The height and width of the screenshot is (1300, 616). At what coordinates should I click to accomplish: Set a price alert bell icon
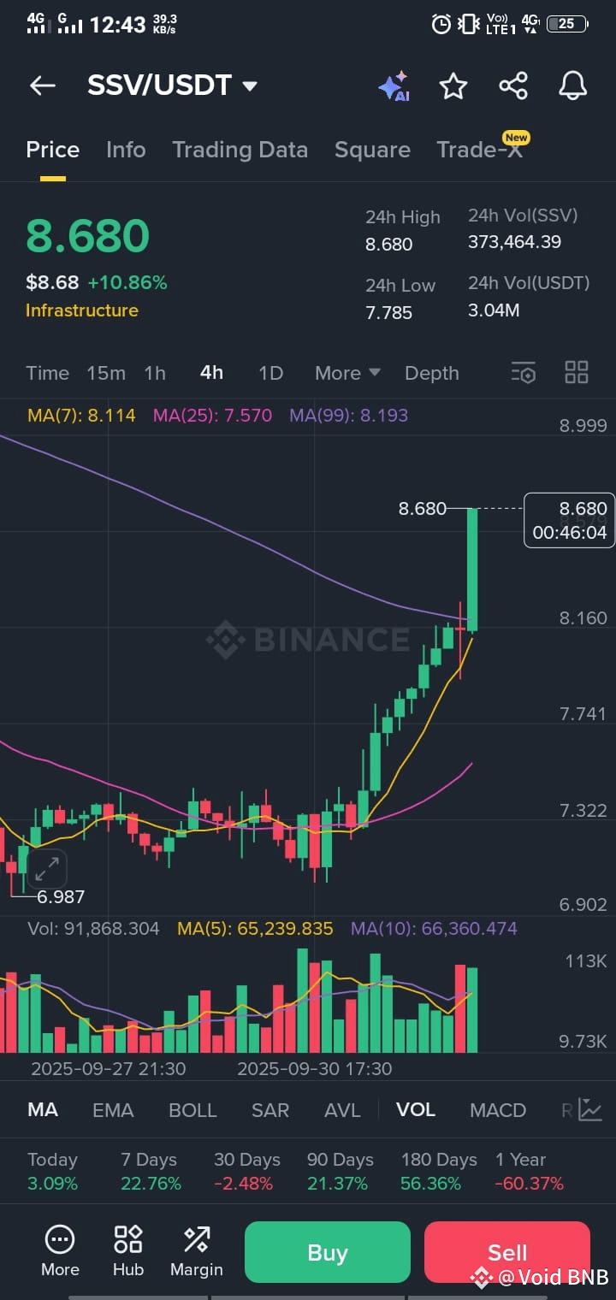click(572, 86)
